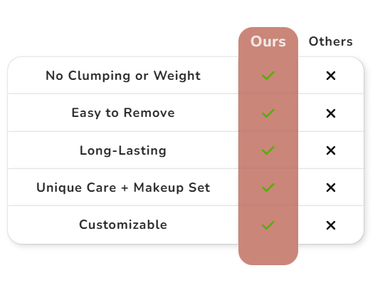Click the divider line below Easy to Remove row
The height and width of the screenshot is (293, 385).
point(186,132)
